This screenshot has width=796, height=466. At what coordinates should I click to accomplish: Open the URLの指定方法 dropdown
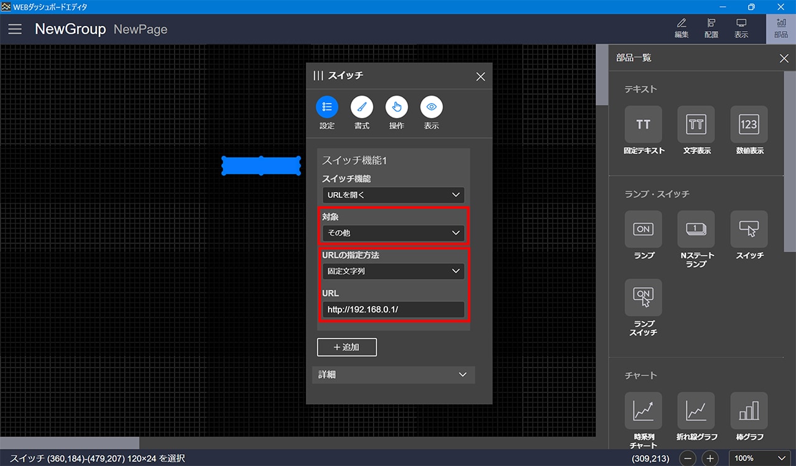[x=393, y=271]
